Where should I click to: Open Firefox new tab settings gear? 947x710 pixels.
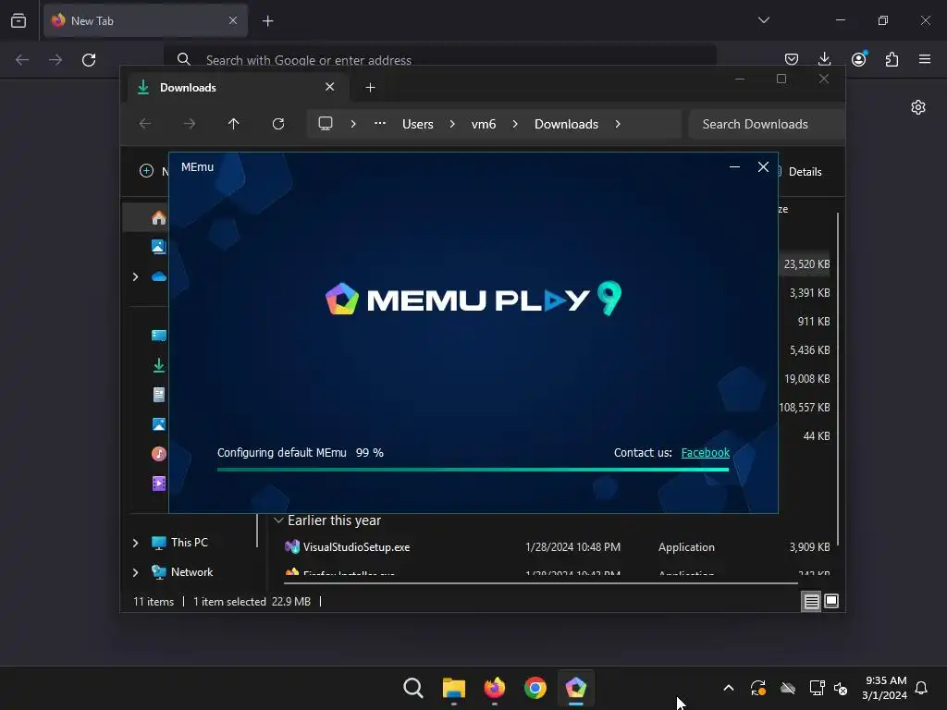(918, 107)
